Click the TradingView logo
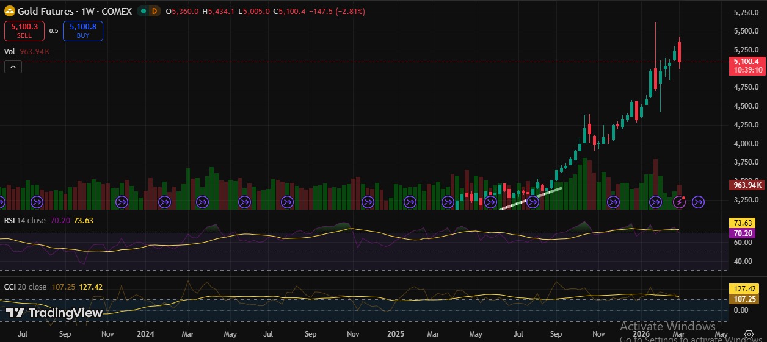Screen dimensions: 767x342 coord(54,313)
